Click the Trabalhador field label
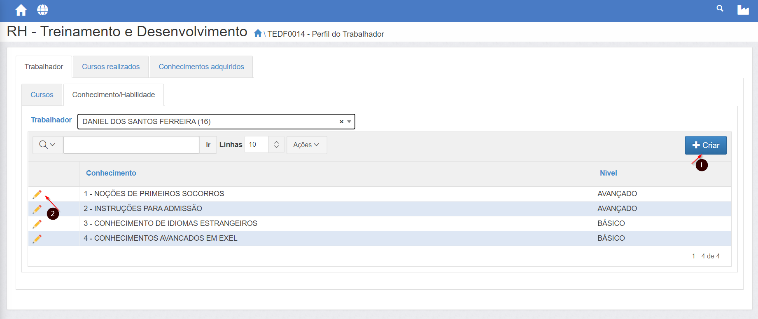Viewport: 758px width, 319px height. click(51, 120)
